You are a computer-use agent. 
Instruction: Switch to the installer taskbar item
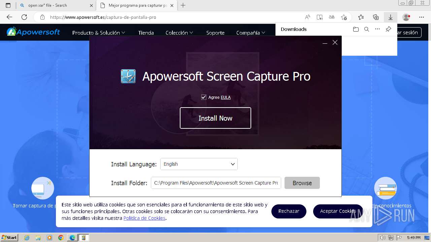pos(84,238)
